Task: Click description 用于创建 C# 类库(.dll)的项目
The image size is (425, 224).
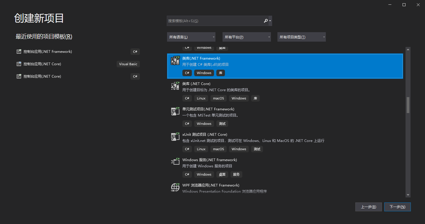Action: tap(205, 65)
